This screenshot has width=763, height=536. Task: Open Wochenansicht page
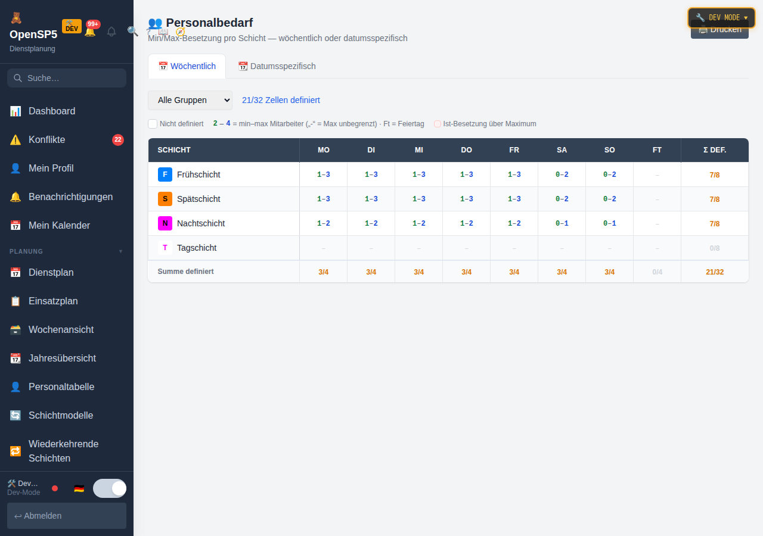coord(67,329)
